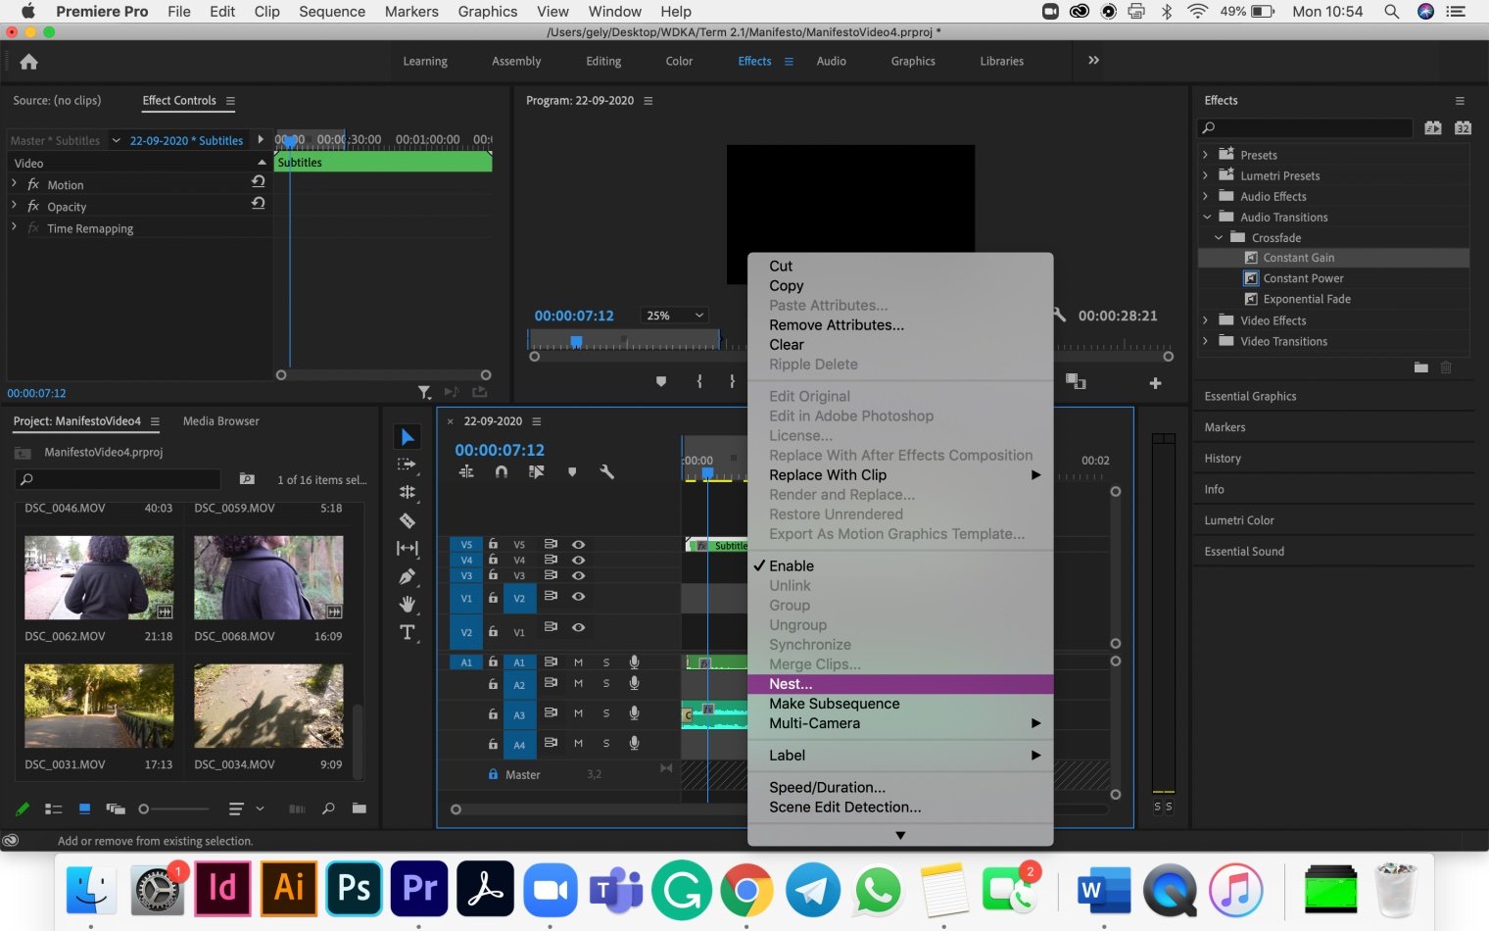Open Program monitor Button Editor plus
This screenshot has height=931, width=1489.
pyautogui.click(x=1155, y=383)
